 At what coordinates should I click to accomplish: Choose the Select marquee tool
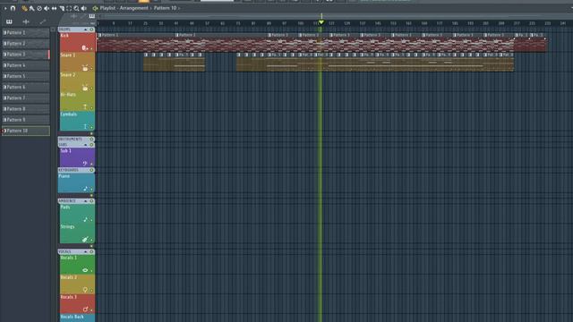point(69,8)
